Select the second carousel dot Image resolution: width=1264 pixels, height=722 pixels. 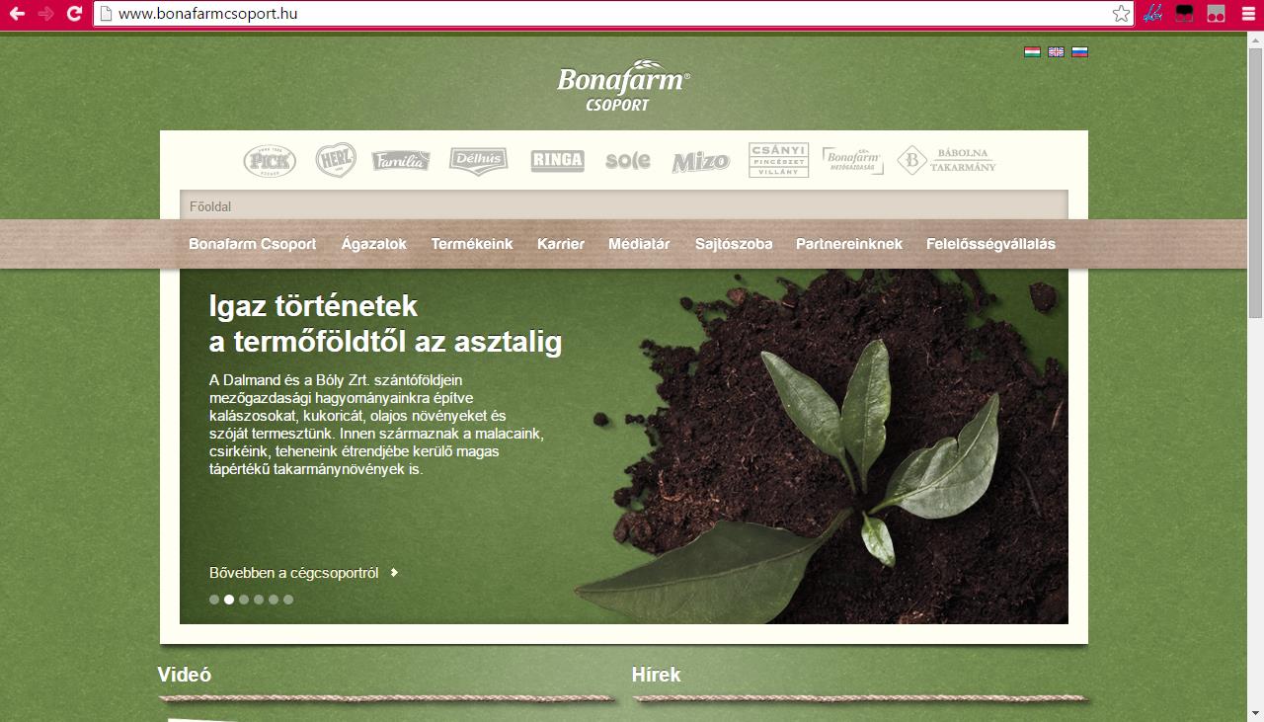(x=229, y=600)
